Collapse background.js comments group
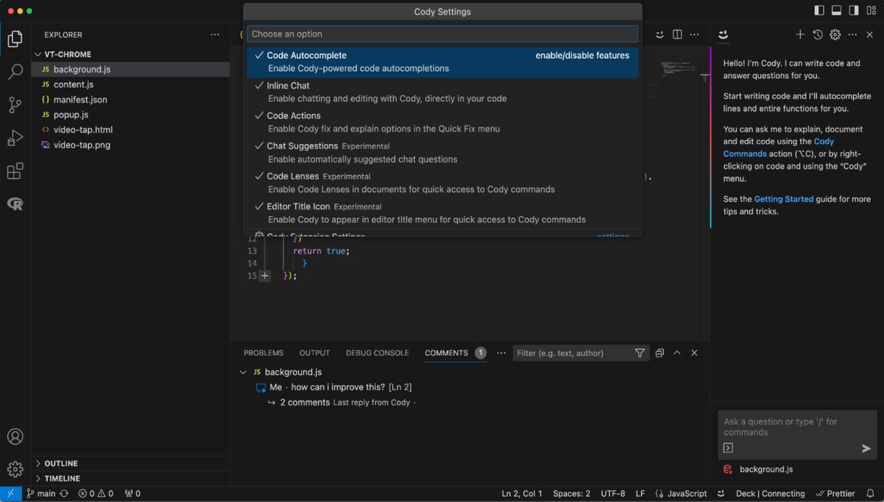 point(243,372)
